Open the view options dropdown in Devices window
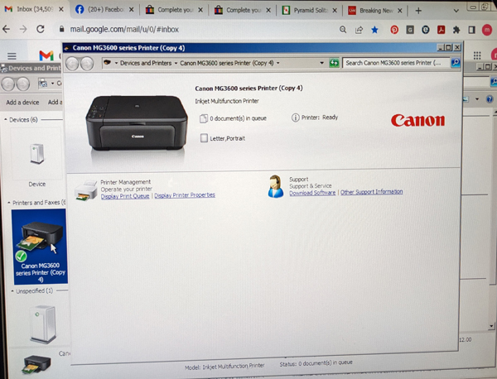 click(477, 99)
